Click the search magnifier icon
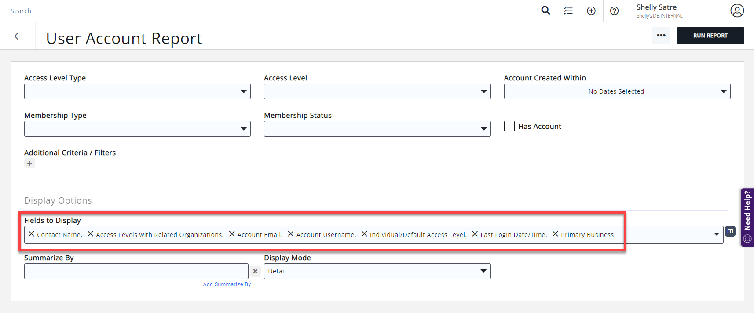 pos(545,11)
